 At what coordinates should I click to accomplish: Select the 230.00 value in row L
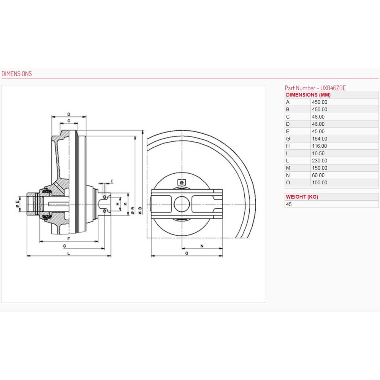[319, 161]
